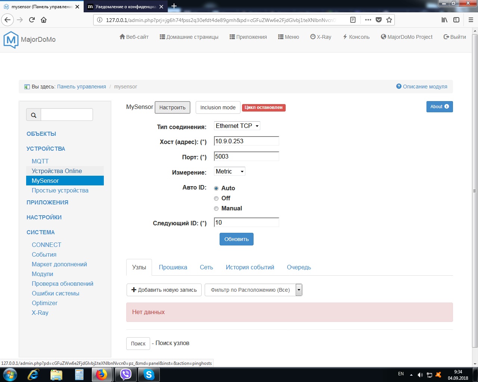Viewport: 478px width, 382px height.
Task: Open Приложения top menu
Action: pos(248,37)
